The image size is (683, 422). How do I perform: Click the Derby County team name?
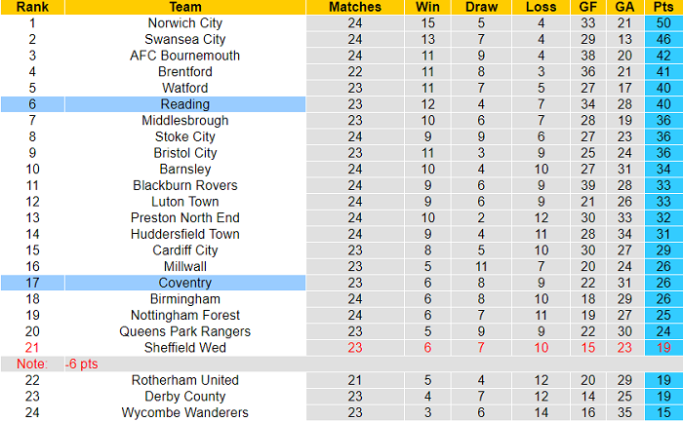184,397
